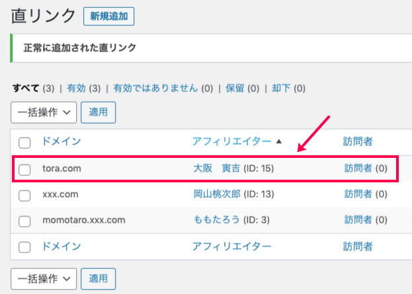The height and width of the screenshot is (294, 412).
Task: Filter by 有効 status
Action: click(76, 89)
